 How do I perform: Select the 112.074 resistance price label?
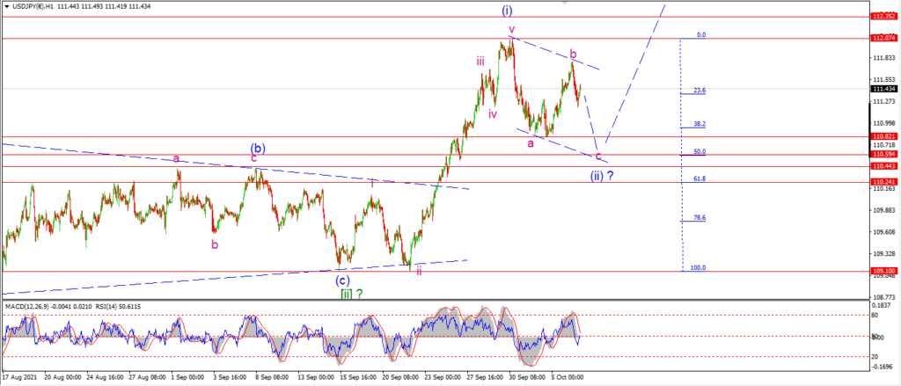883,38
